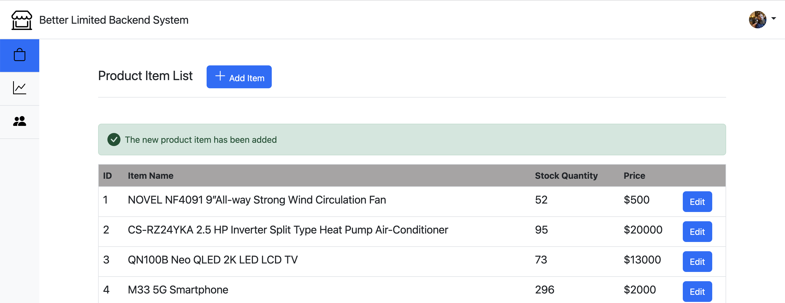Open the analytics chart sidebar icon

click(x=20, y=88)
